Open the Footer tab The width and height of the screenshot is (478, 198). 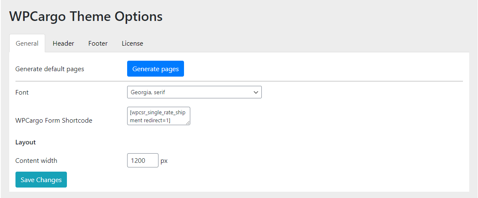(x=98, y=43)
